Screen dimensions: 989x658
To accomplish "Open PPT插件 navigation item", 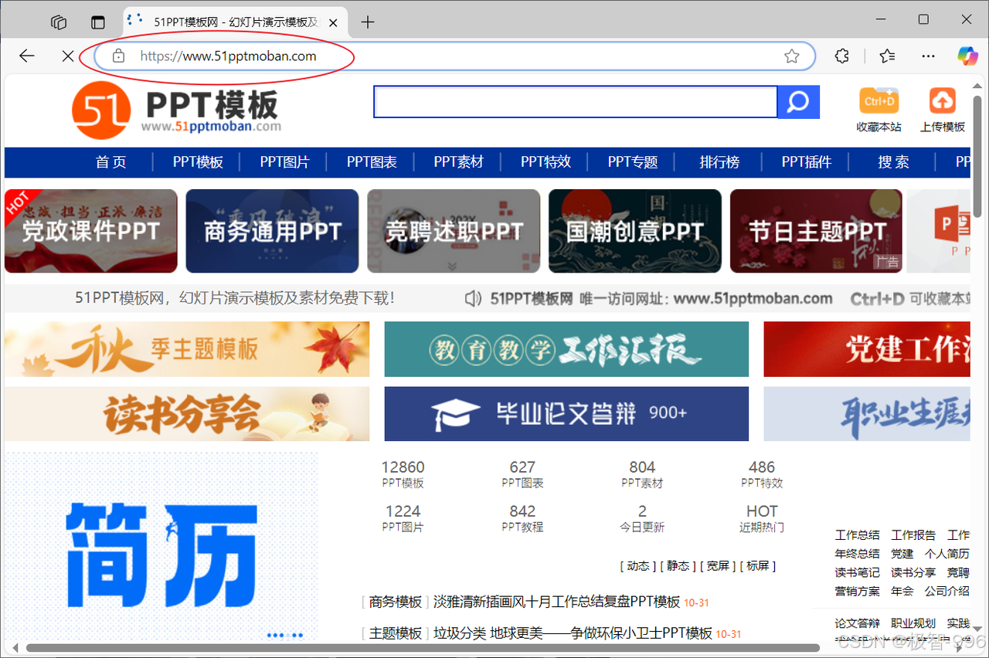I will 807,162.
